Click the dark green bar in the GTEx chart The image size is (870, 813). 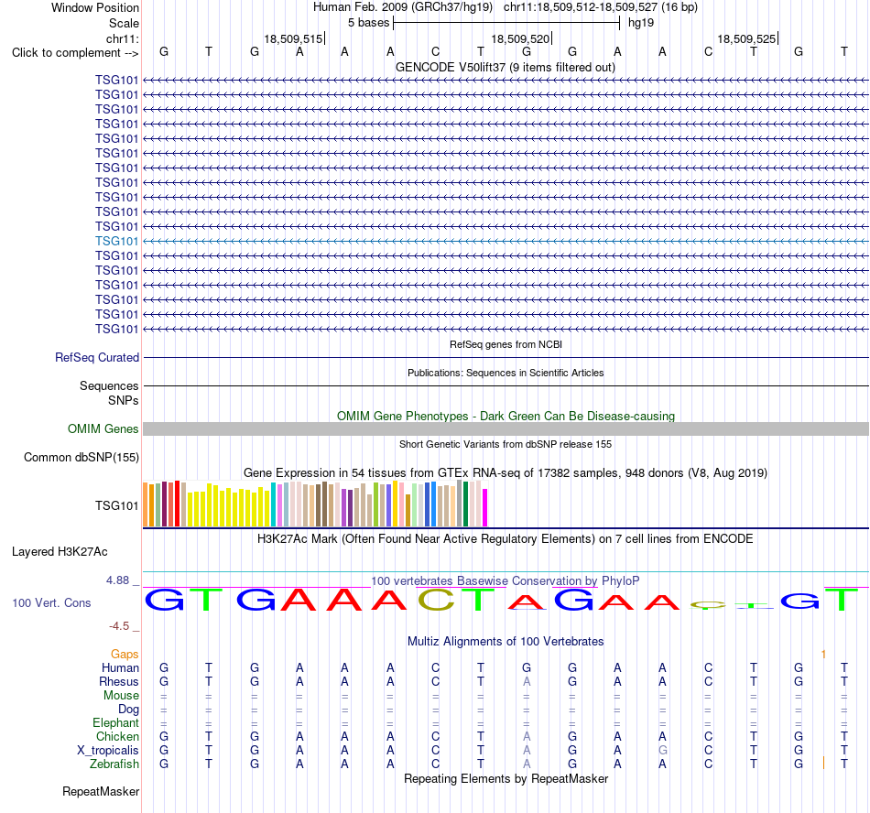[465, 504]
